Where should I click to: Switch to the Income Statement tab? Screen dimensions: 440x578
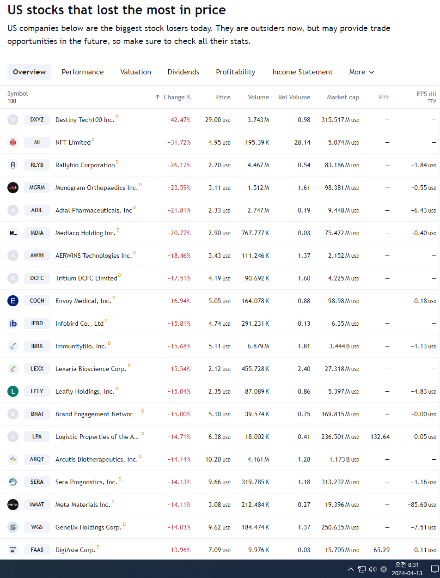[302, 72]
